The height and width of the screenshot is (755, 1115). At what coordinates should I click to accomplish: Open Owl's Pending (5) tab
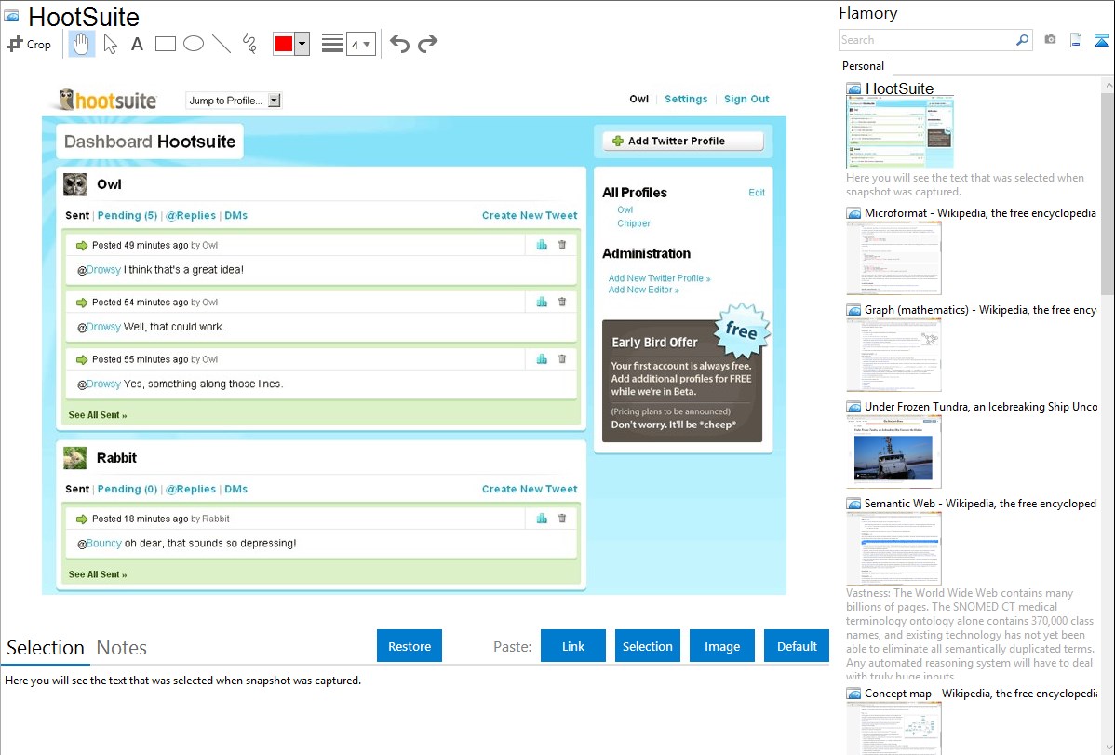click(x=128, y=216)
